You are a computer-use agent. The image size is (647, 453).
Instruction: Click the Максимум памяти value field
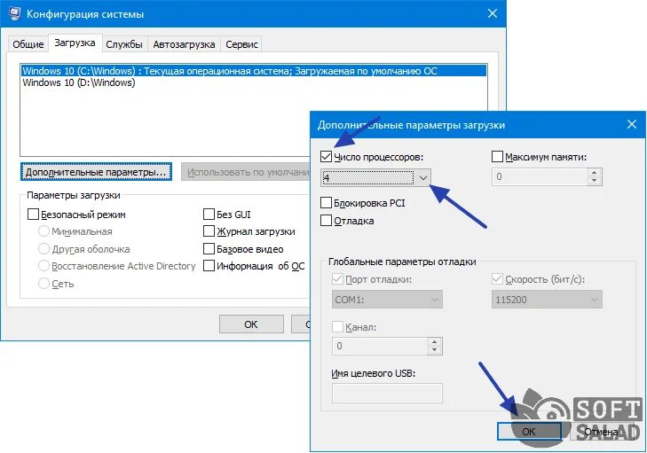540,176
